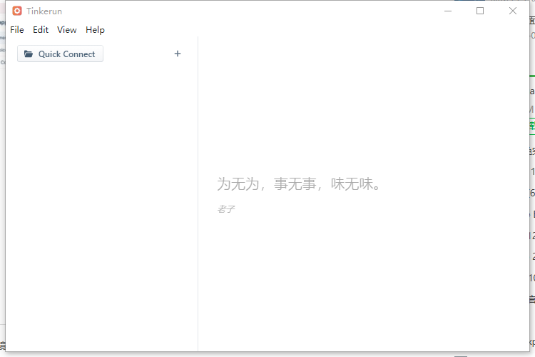Viewport: 535px width, 357px height.
Task: Open the Help menu
Action: point(95,30)
